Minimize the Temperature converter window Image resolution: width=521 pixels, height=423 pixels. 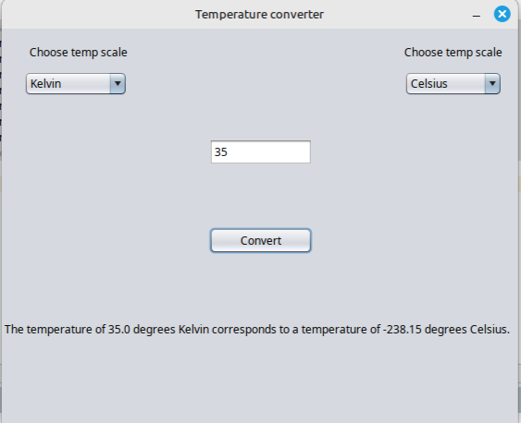tap(477, 16)
